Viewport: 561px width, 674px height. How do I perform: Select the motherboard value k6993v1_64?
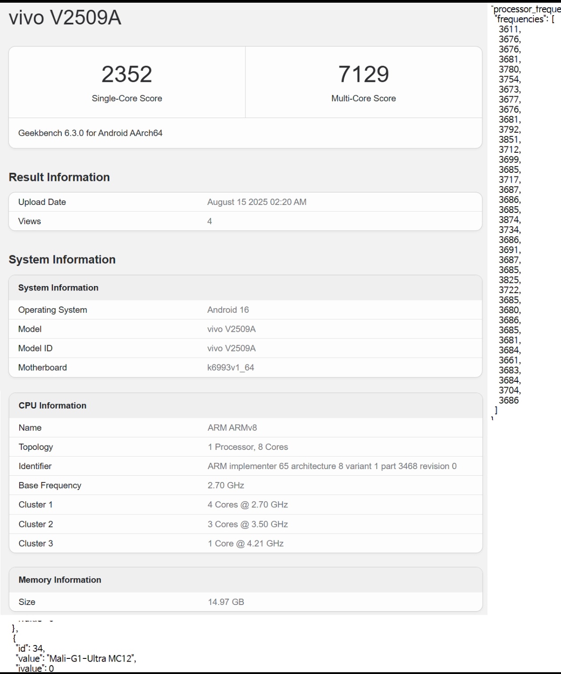tap(231, 368)
